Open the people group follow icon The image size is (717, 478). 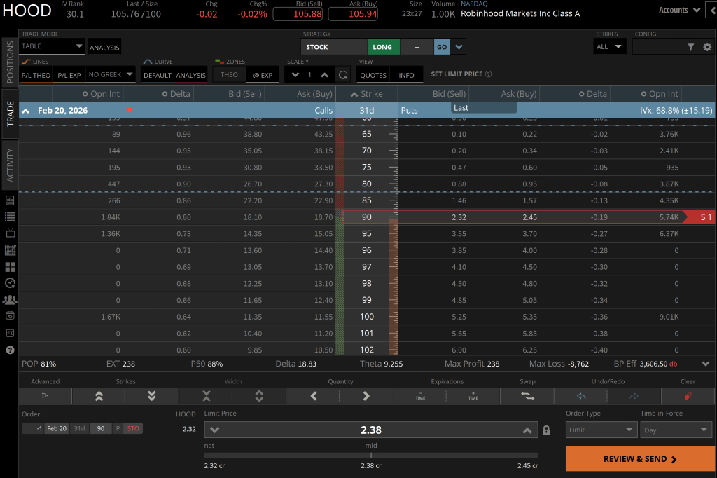(x=10, y=300)
